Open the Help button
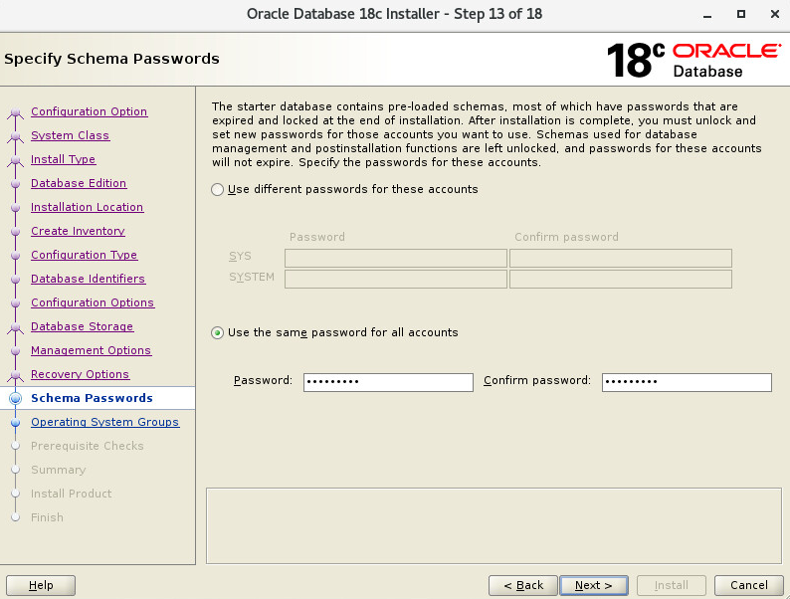Viewport: 790px width, 599px height. [x=41, y=585]
